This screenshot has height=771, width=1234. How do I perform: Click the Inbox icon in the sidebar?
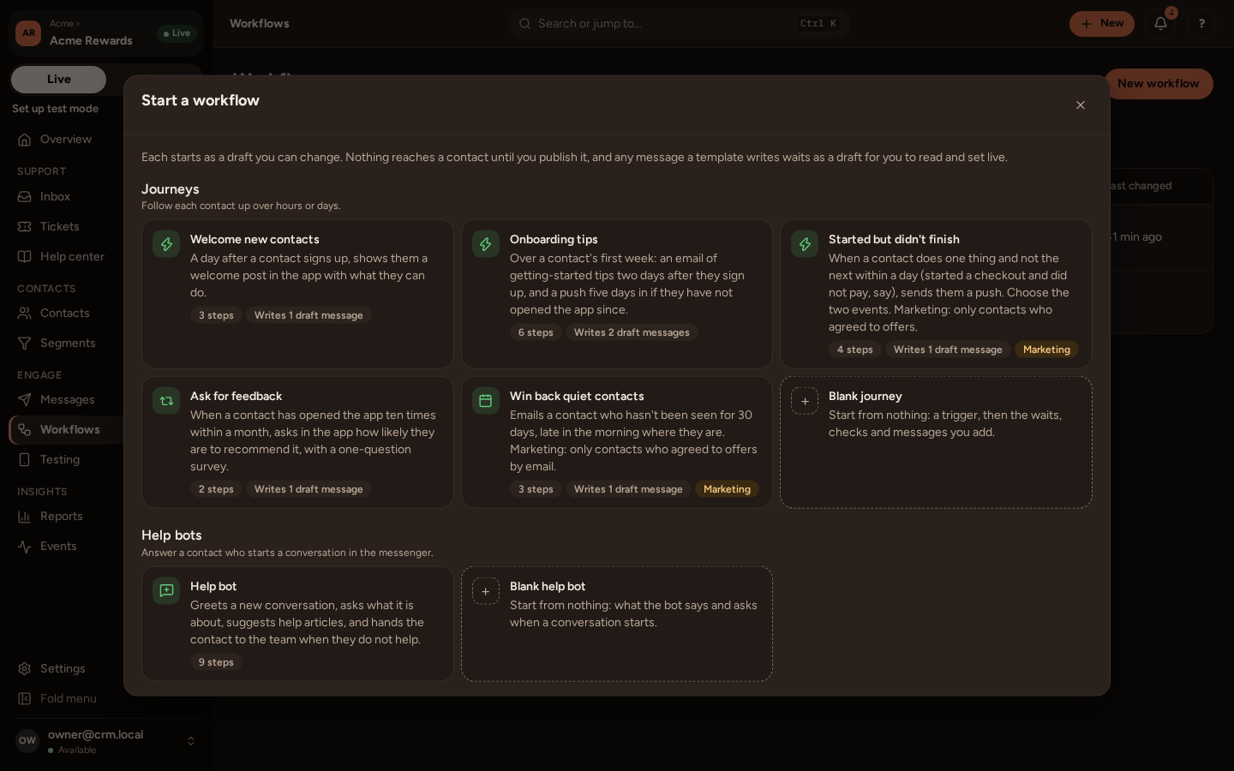tap(25, 197)
